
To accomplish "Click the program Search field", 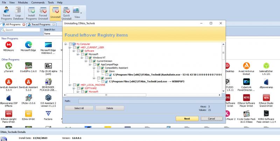I will [x=21, y=30].
